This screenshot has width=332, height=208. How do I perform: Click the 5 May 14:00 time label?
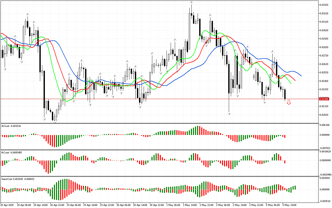click(290, 205)
